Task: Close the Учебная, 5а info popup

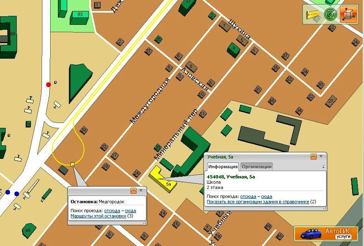Action: (x=321, y=156)
